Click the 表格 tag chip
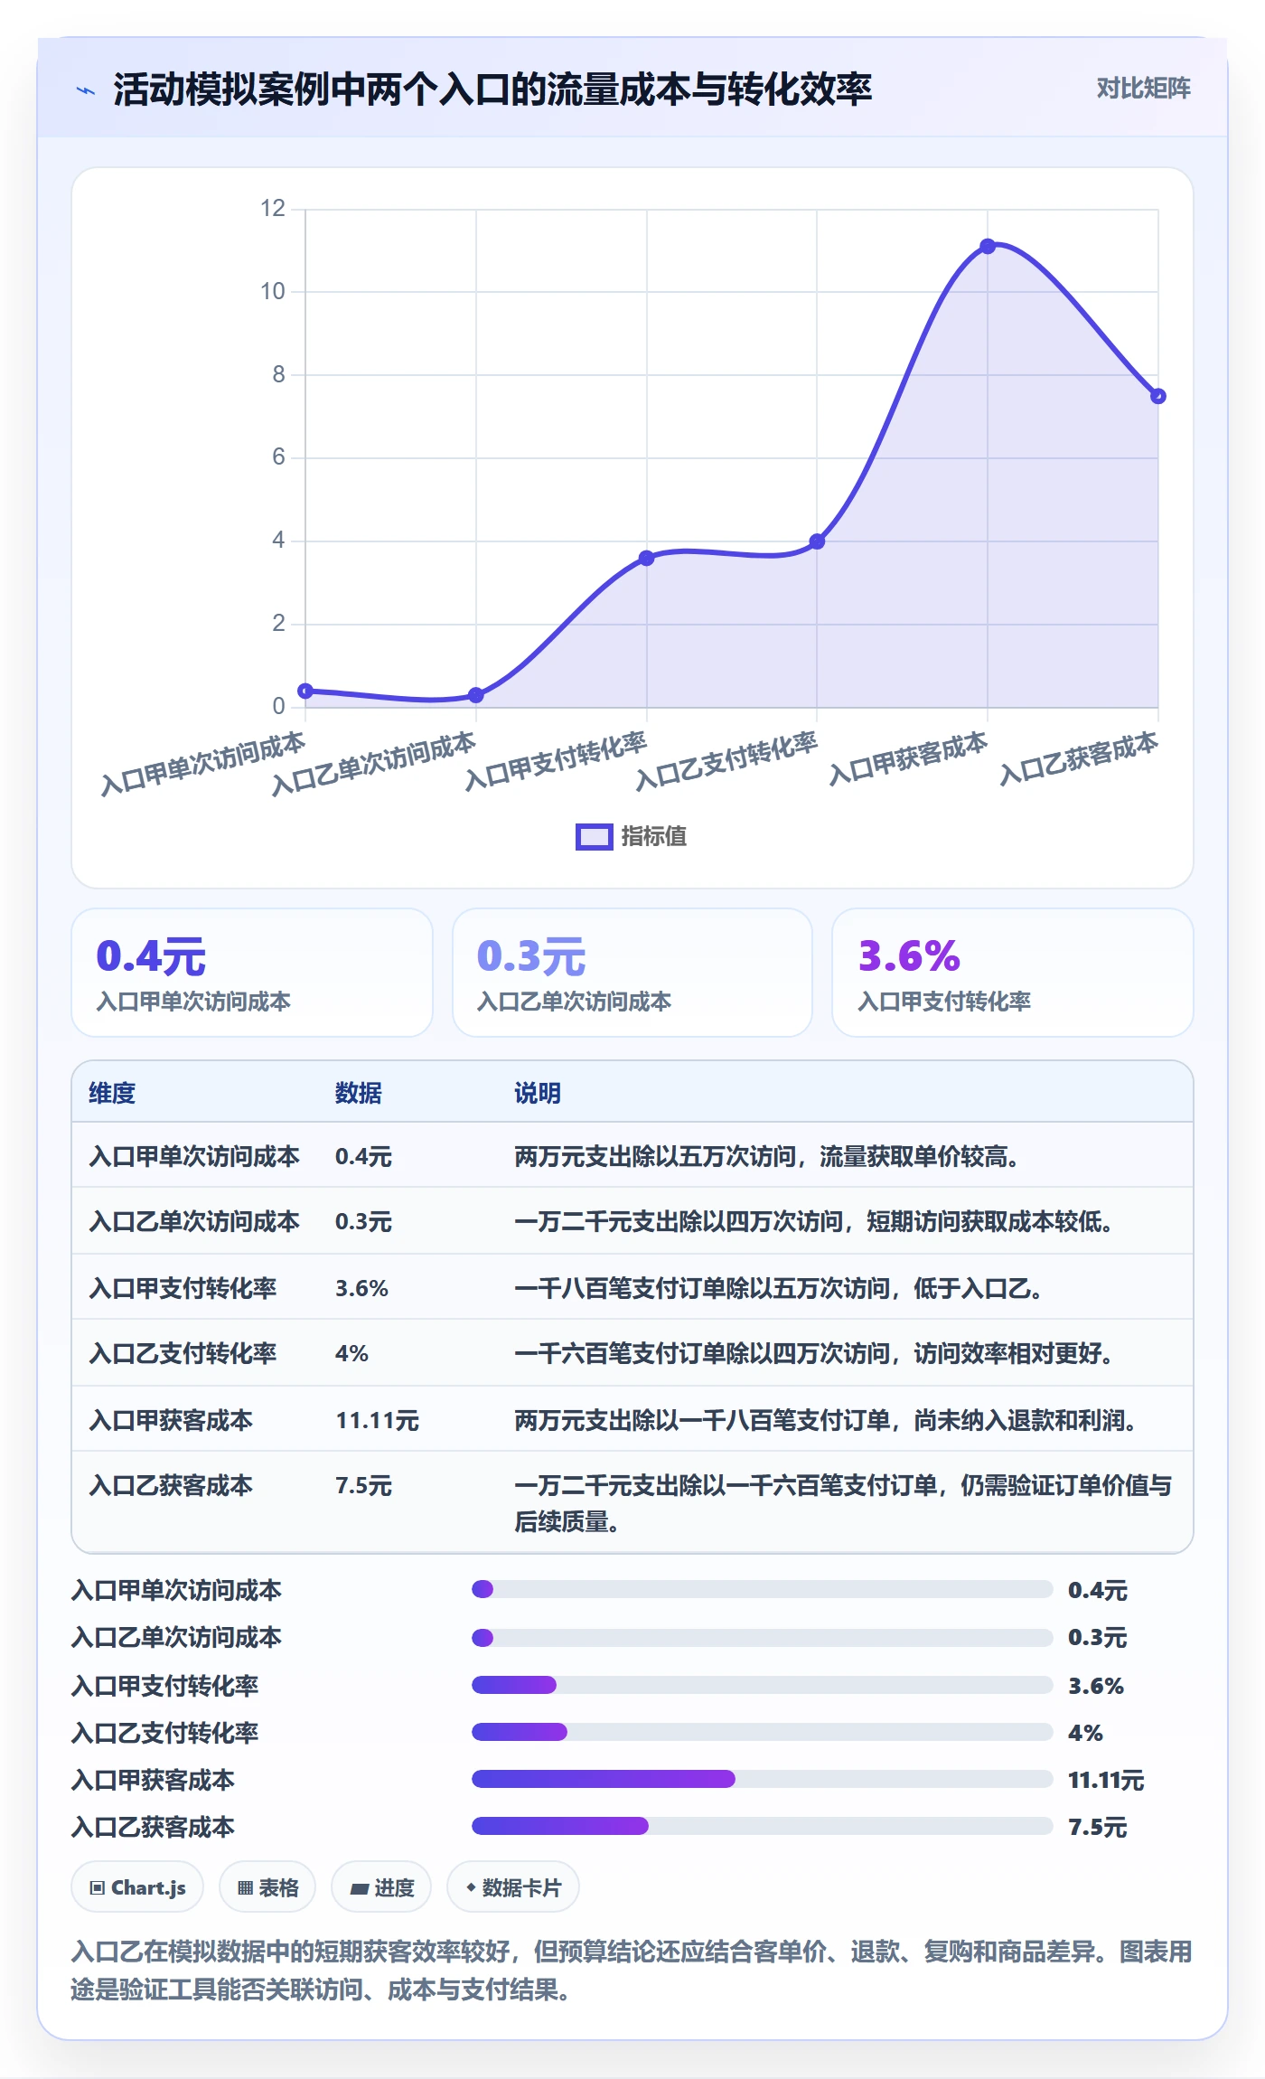 267,1887
